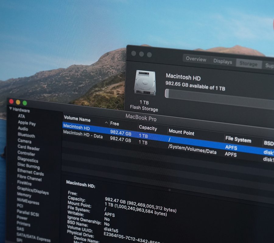Click the 1 TB capacity in the Macintosh HD - Data row

[143, 142]
